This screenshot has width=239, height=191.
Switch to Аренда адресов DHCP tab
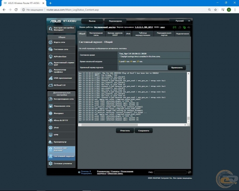pyautogui.click(x=115, y=34)
